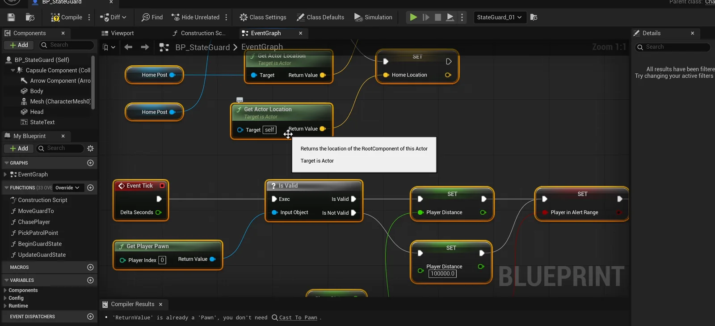Click the Cast To Pawn link

pos(298,318)
